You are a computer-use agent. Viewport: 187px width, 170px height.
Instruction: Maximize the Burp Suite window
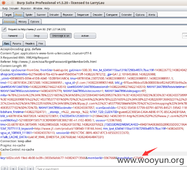[x=12, y=2]
